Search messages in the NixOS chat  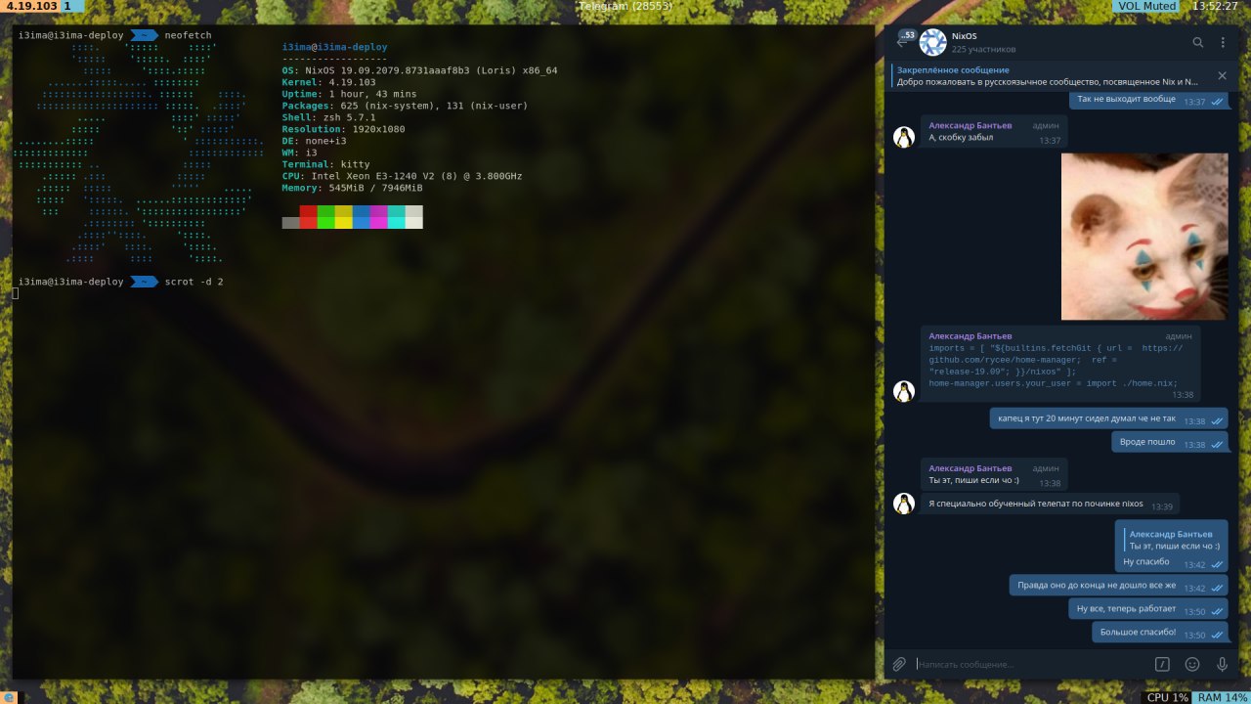click(x=1198, y=42)
